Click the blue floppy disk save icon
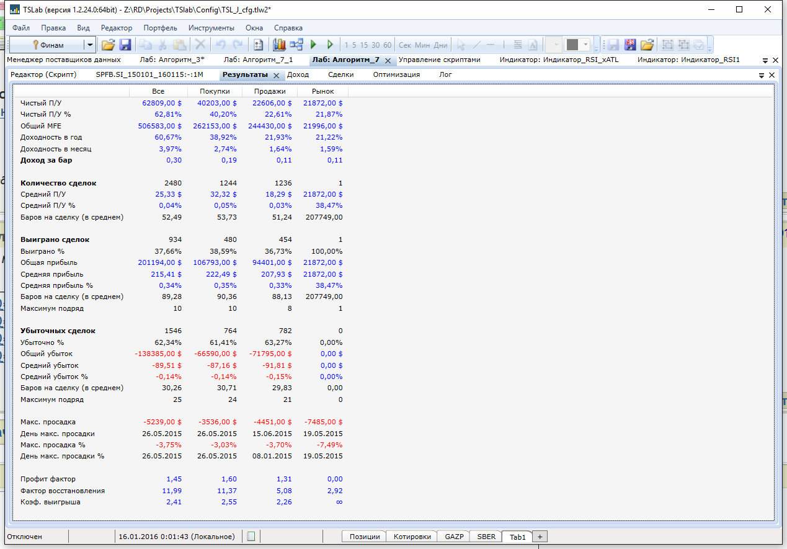This screenshot has height=549, width=787. (125, 45)
